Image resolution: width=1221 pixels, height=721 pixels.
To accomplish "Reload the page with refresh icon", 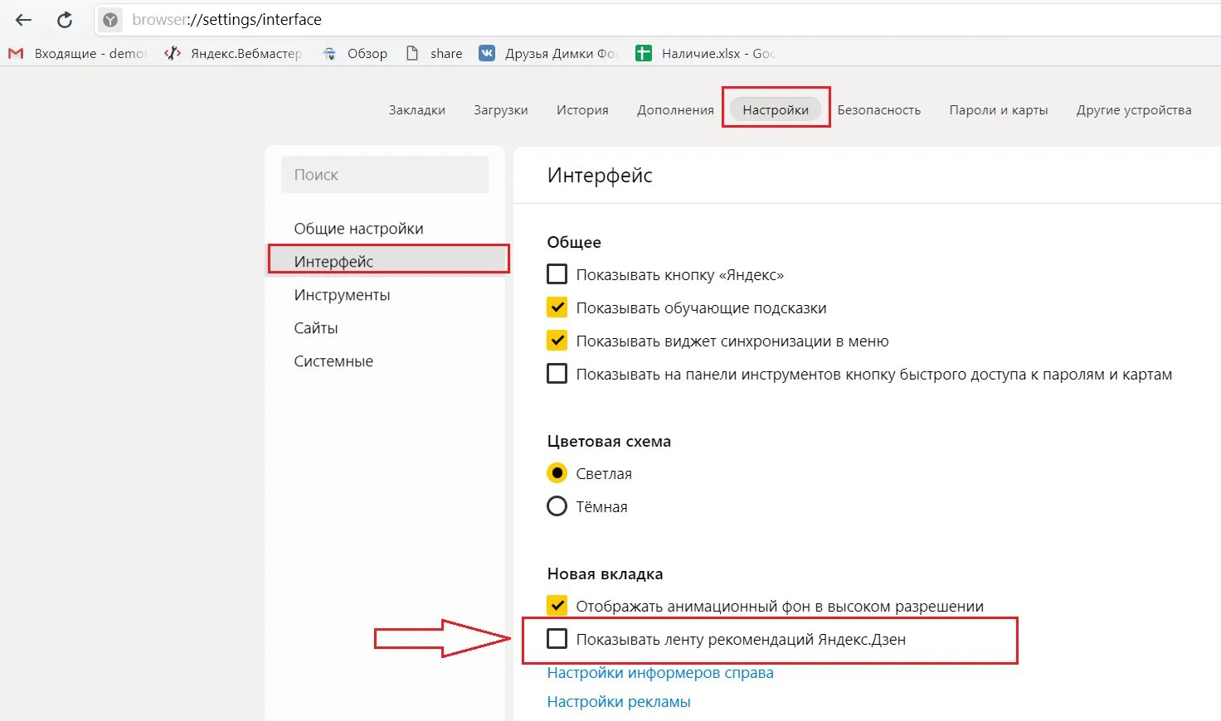I will point(65,20).
